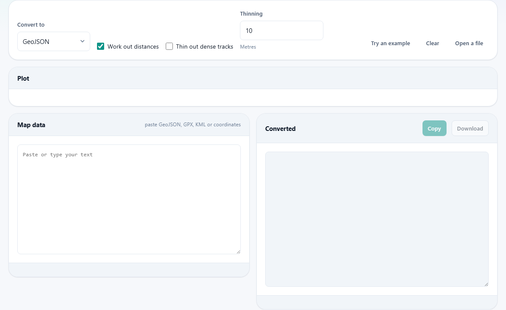
Task: Enable Thin out dense tracks checkbox
Action: pos(169,46)
